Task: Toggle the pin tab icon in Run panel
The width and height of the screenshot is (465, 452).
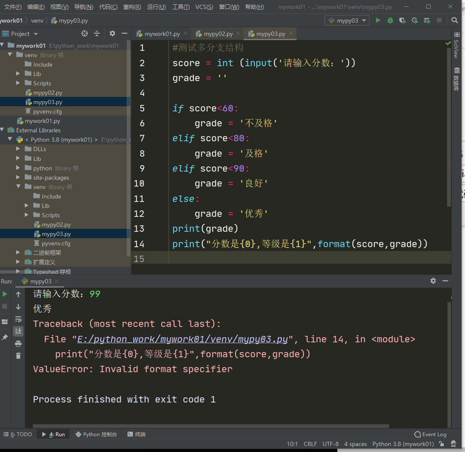Action: point(5,337)
